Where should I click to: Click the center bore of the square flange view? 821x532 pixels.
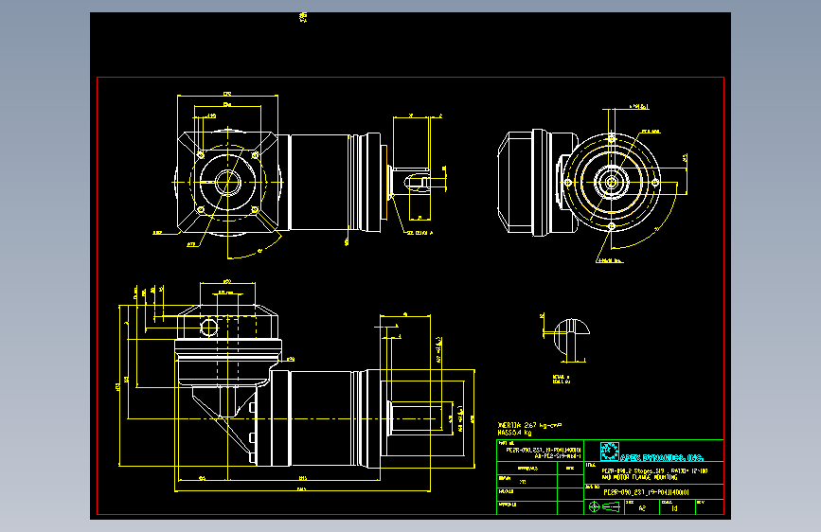pos(228,181)
